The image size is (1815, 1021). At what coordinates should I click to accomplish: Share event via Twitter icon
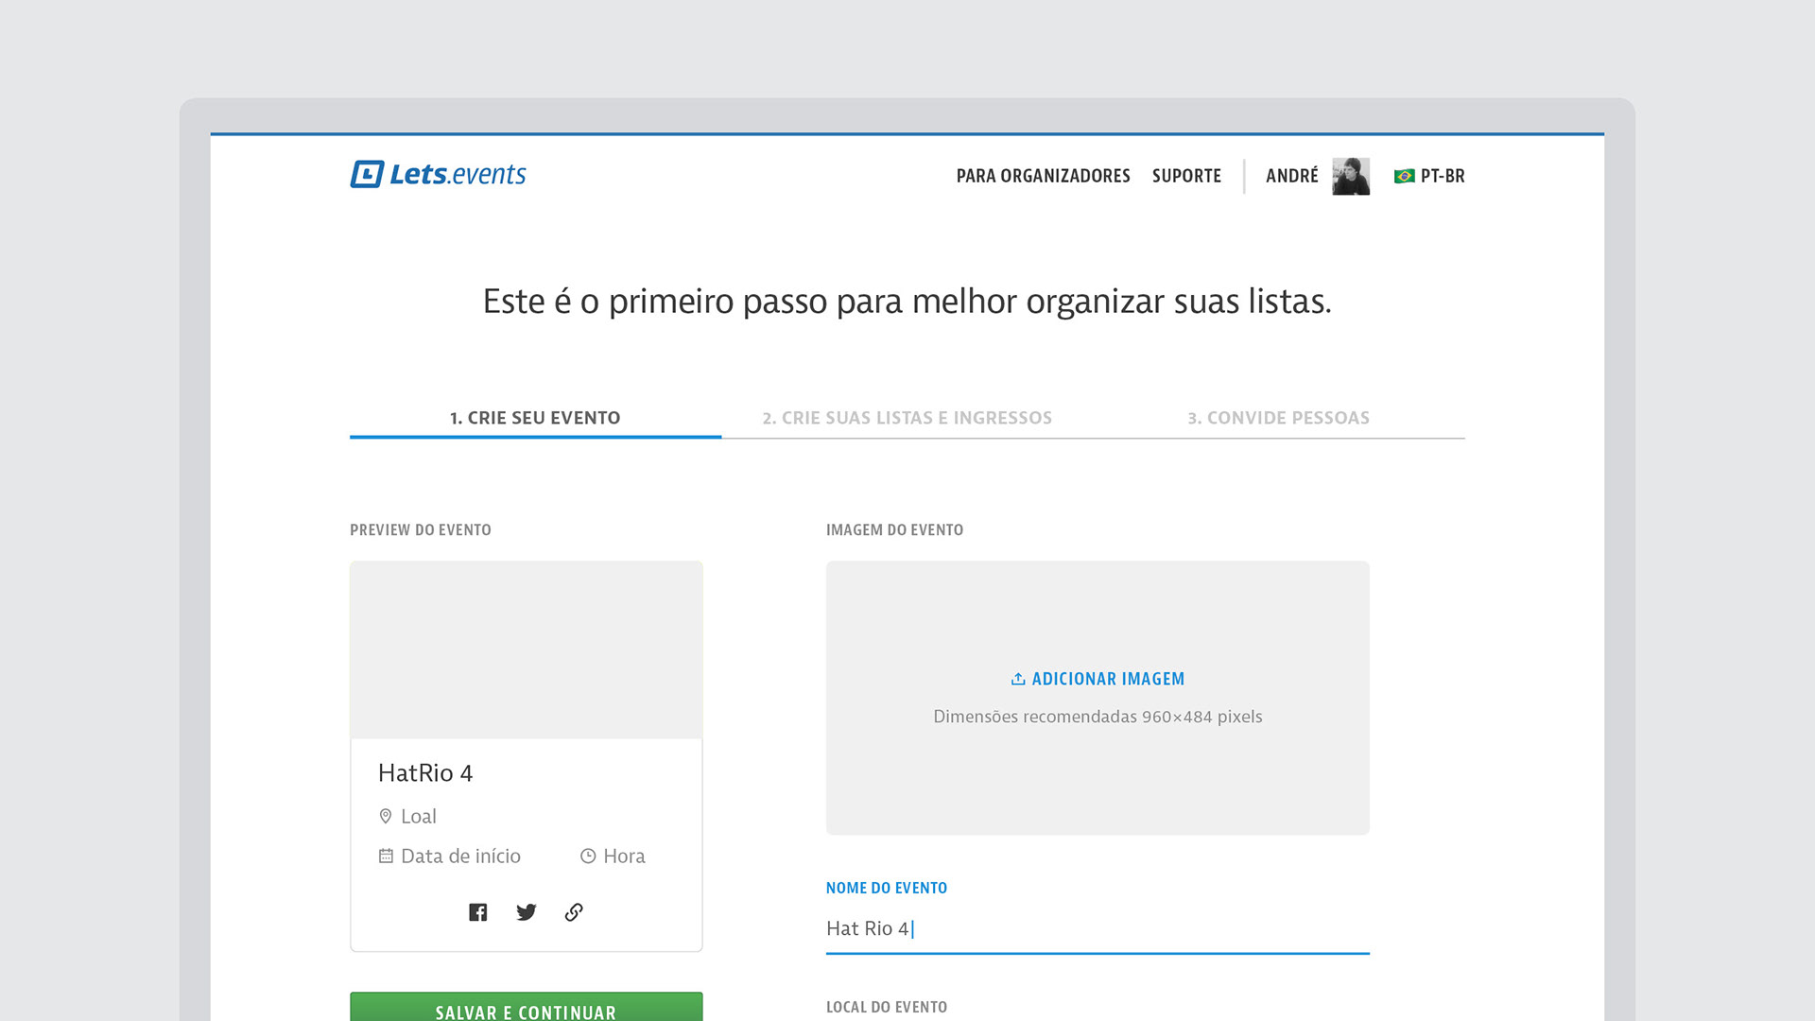click(527, 912)
